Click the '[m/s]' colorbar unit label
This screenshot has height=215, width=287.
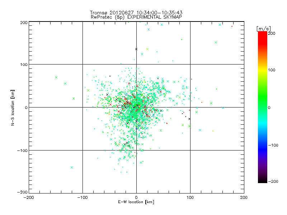point(264,29)
